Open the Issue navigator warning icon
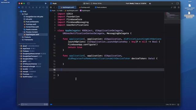 pos(33,7)
